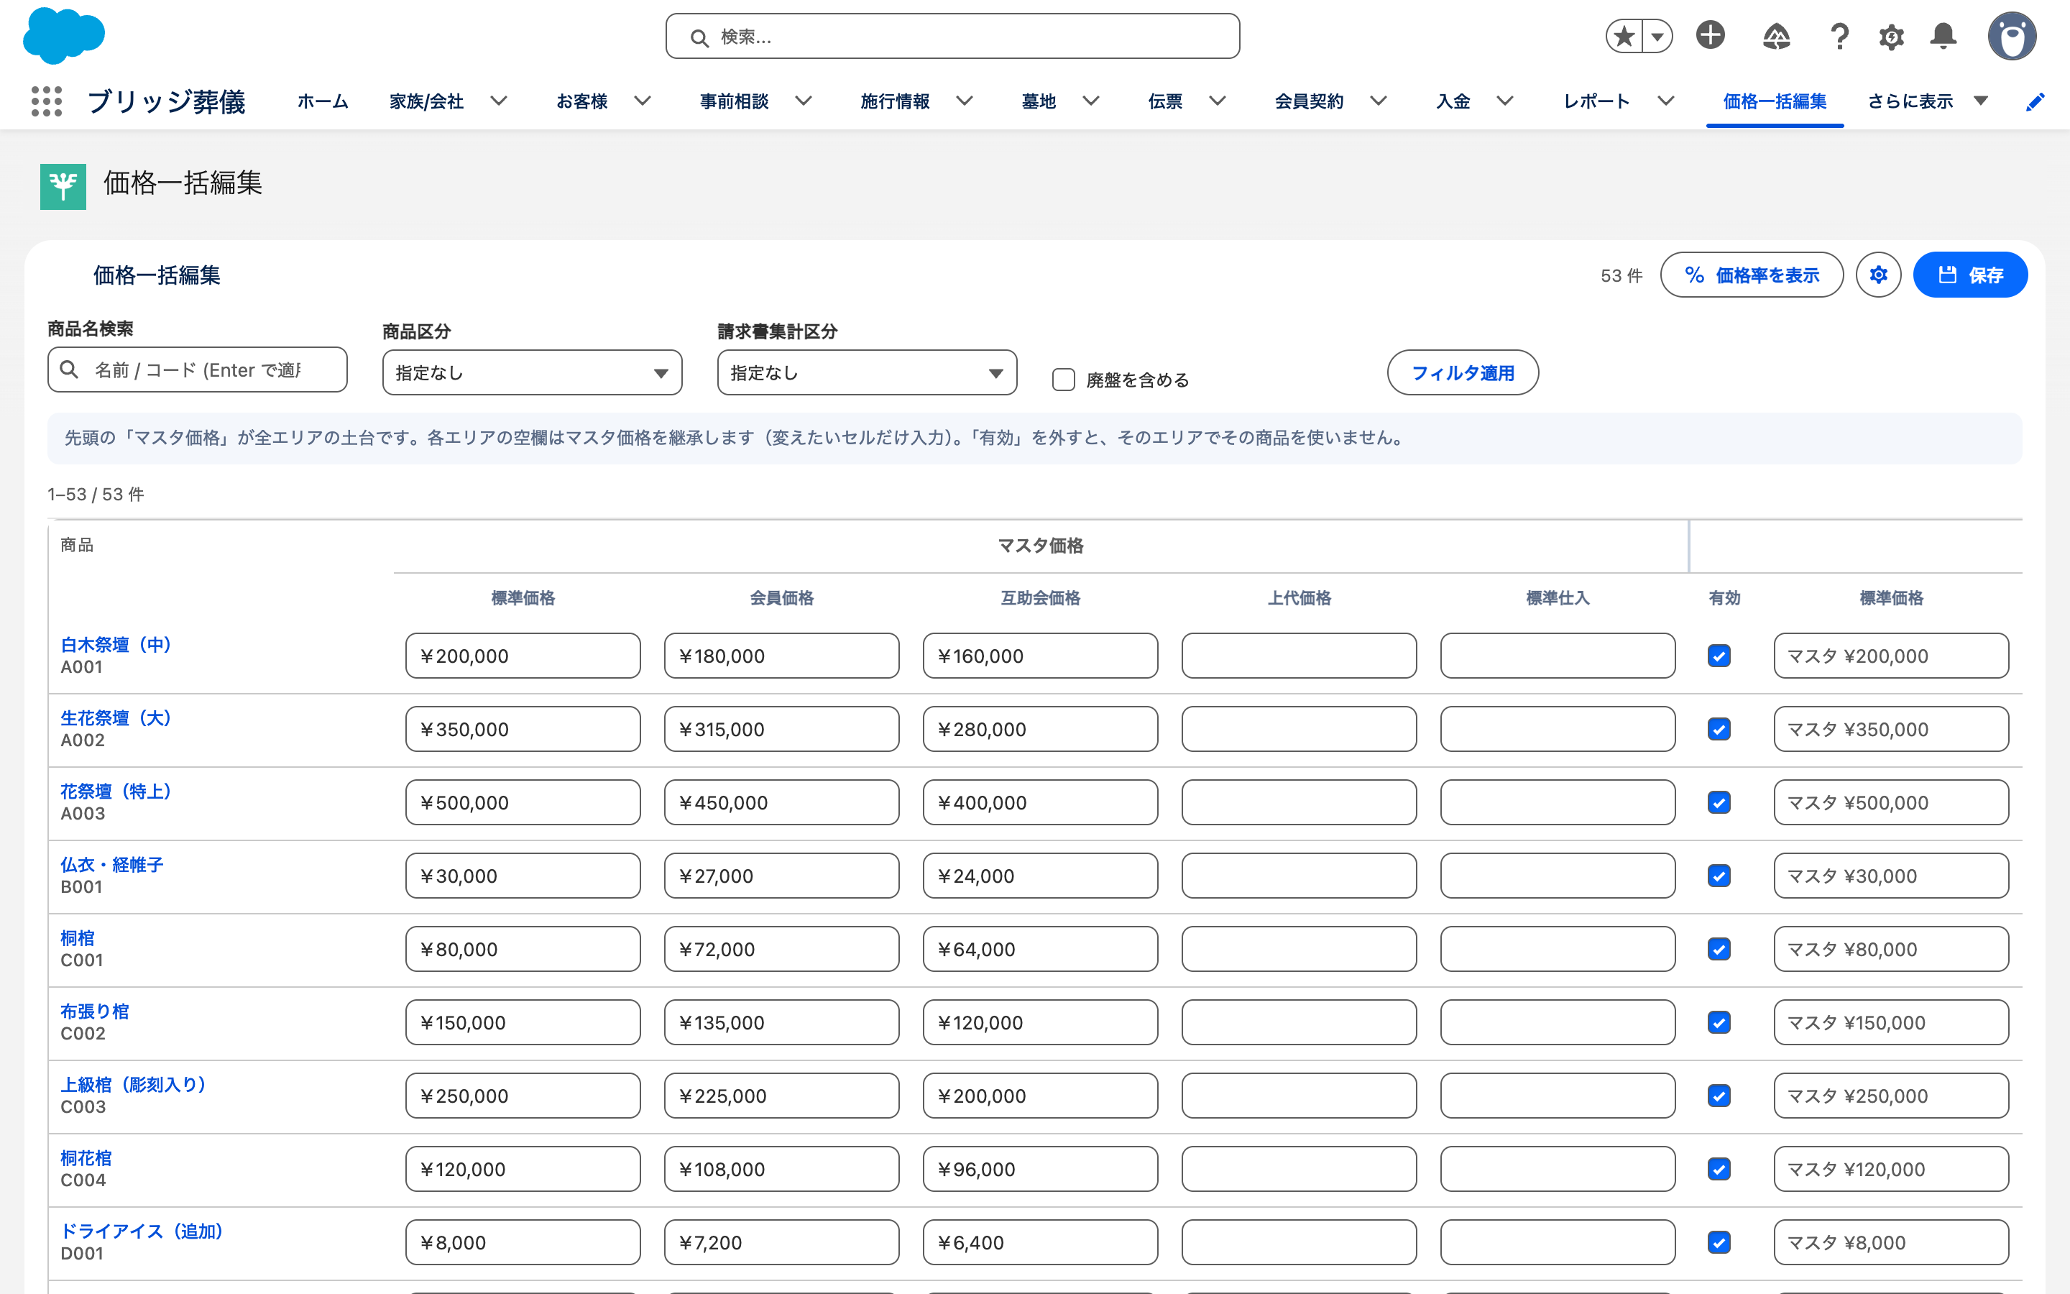Open the 商品区分 dropdown
This screenshot has width=2070, height=1294.
click(532, 372)
